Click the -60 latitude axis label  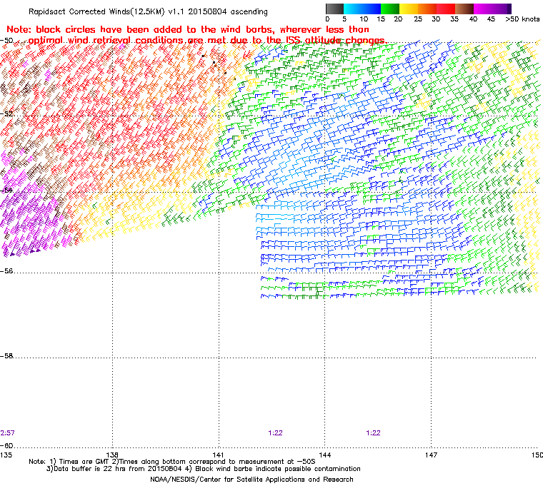(7, 445)
